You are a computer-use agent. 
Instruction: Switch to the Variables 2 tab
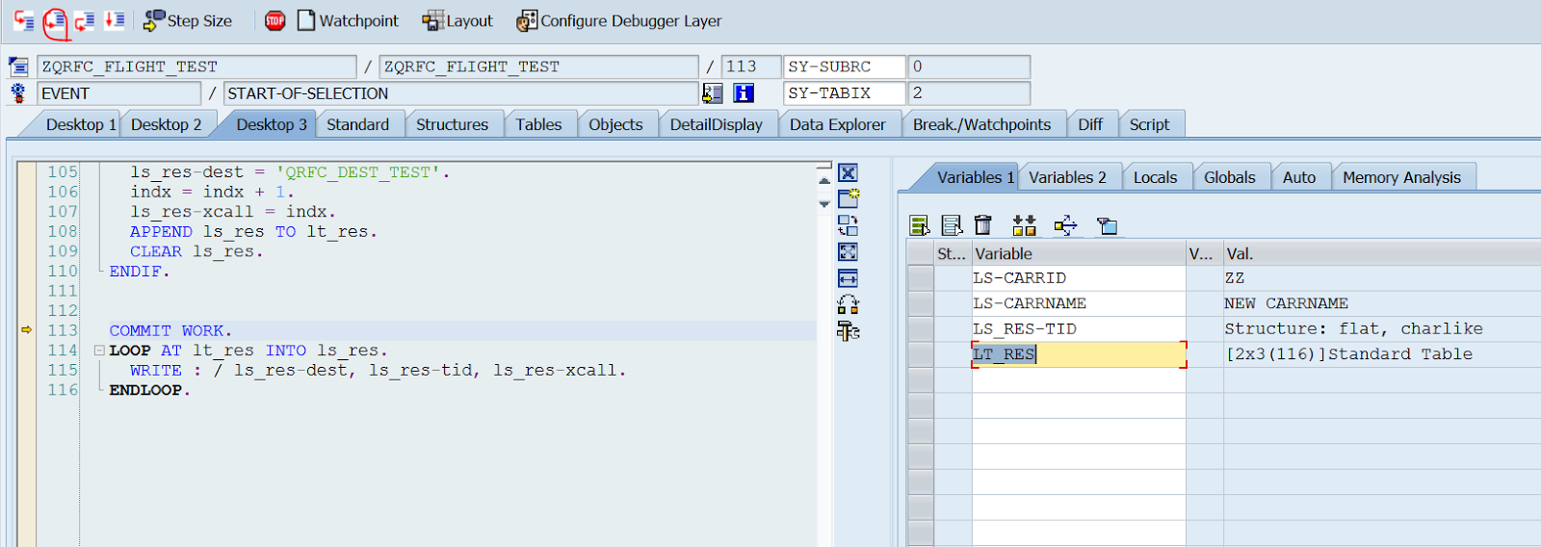click(1067, 177)
